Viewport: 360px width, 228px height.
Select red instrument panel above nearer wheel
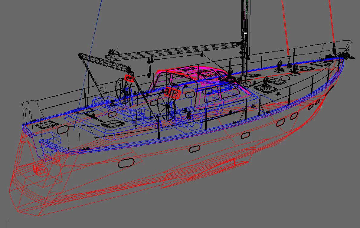172,92
